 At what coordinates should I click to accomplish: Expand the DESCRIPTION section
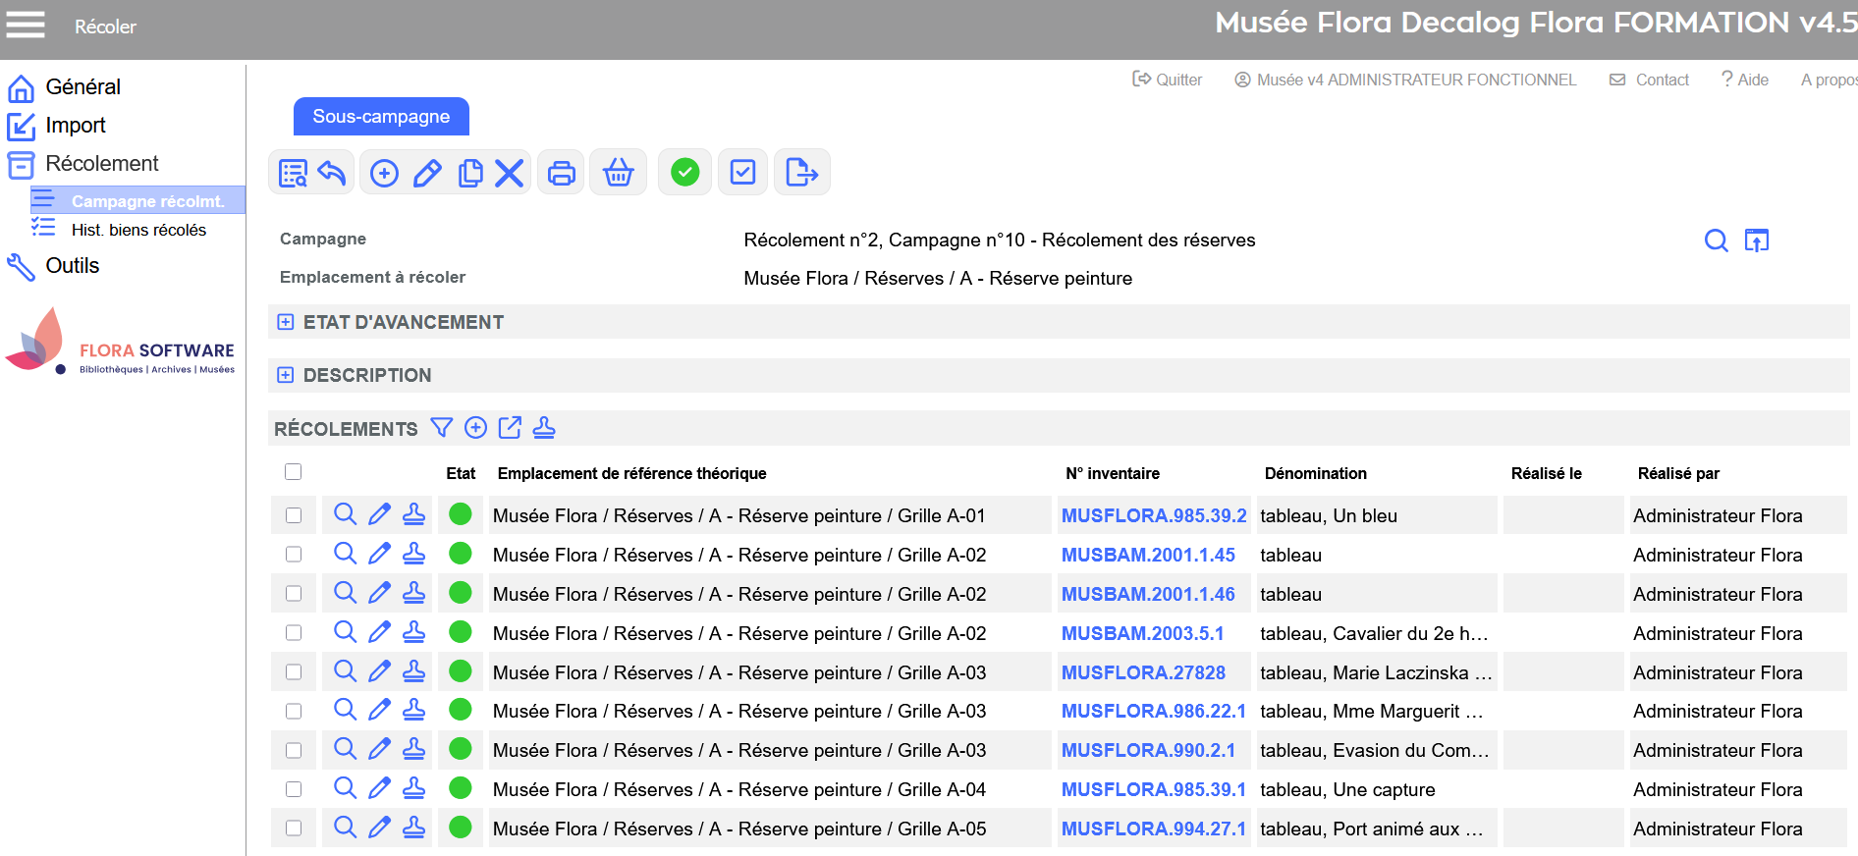click(286, 375)
